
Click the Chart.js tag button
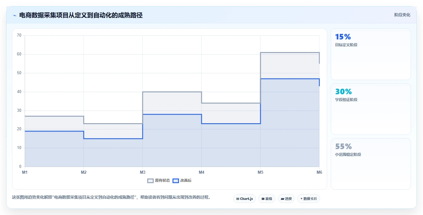coord(244,199)
